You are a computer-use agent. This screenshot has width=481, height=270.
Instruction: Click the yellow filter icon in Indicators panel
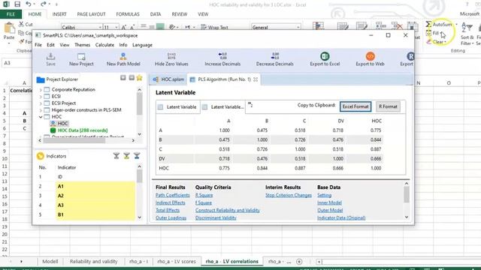pyautogui.click(x=126, y=156)
